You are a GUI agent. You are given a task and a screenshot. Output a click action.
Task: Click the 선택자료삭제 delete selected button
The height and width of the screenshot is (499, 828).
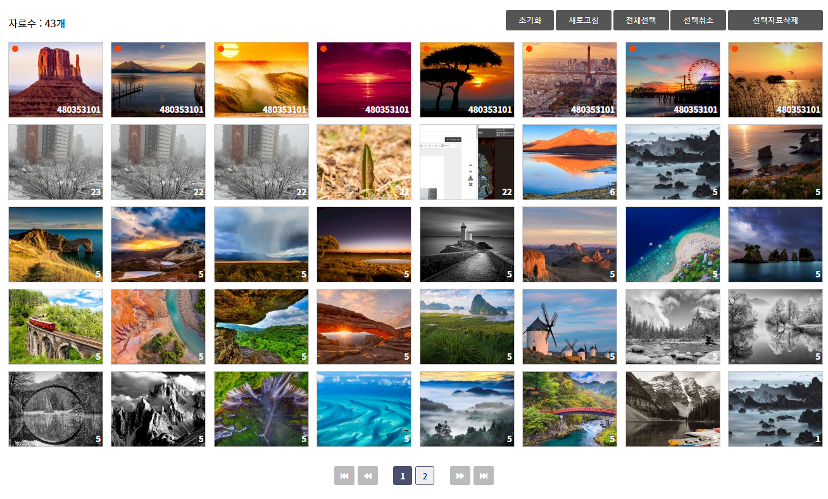(x=775, y=20)
